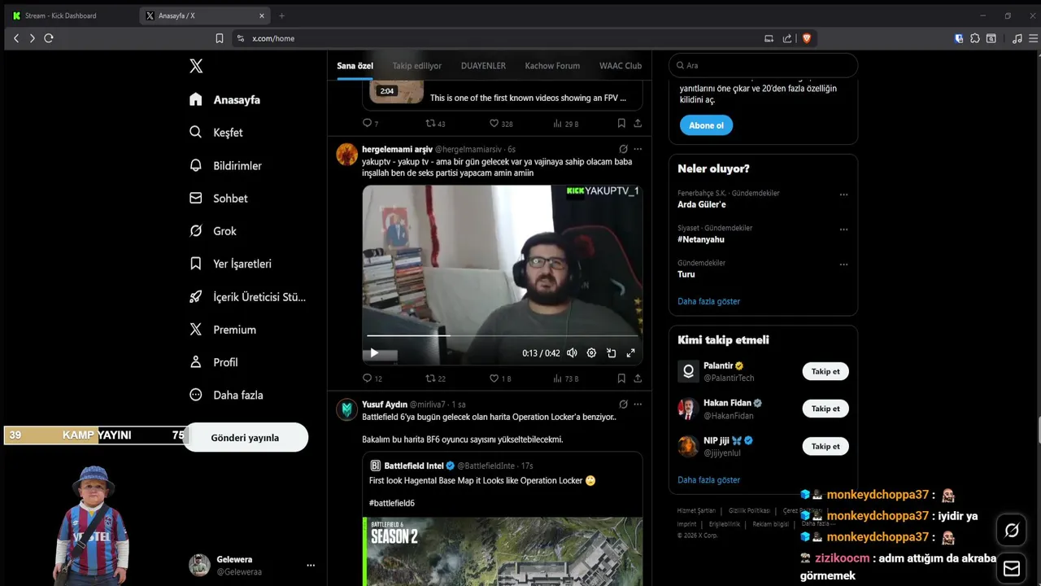Image resolution: width=1041 pixels, height=586 pixels.
Task: Open options for Turu trend
Action: click(x=843, y=265)
